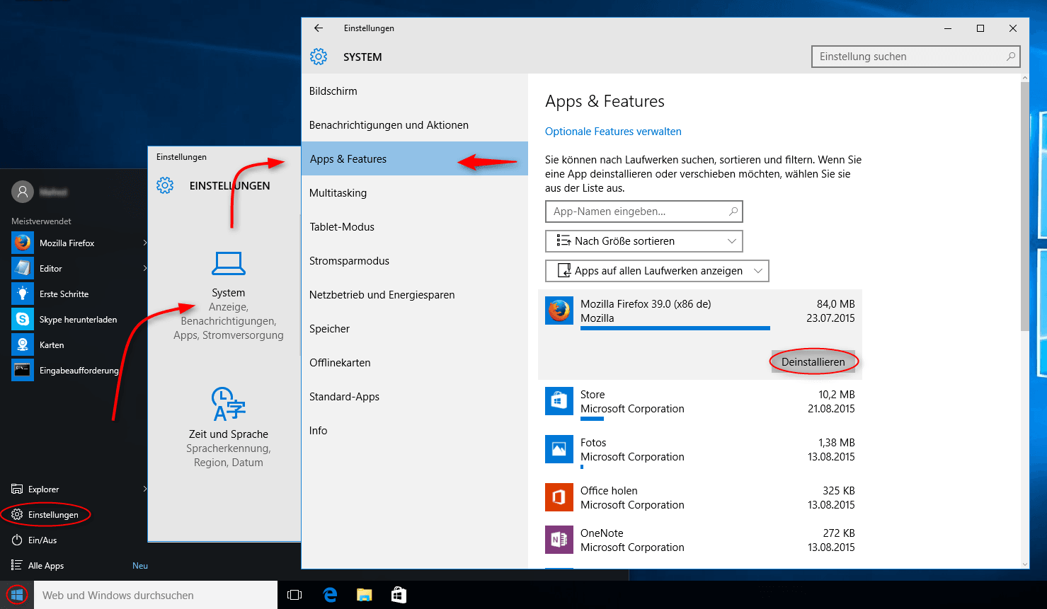
Task: Open the Nach Größe sortieren dropdown
Action: [x=644, y=241]
